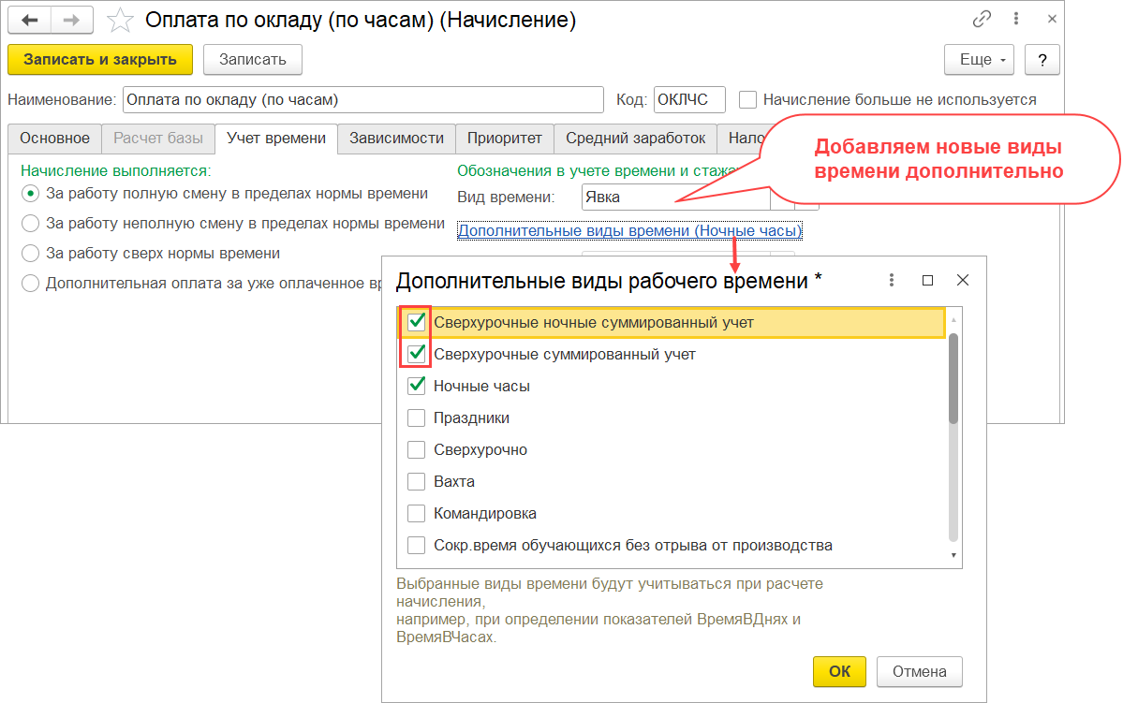1123x703 pixels.
Task: Click the list scroll-down arrow
Action: click(x=953, y=555)
